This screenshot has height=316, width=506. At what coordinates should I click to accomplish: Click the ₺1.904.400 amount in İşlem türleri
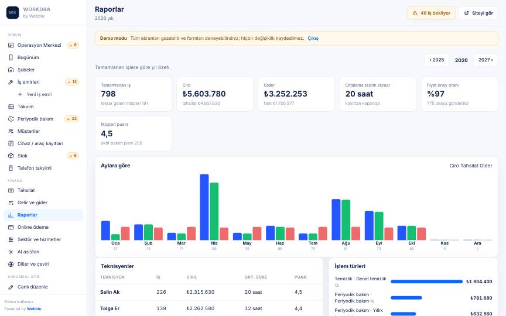coord(479,281)
